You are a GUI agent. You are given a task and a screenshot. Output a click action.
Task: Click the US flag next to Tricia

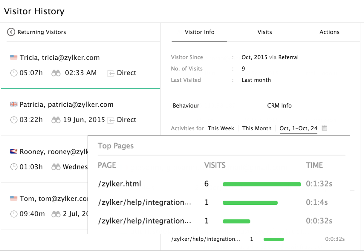tap(13, 57)
